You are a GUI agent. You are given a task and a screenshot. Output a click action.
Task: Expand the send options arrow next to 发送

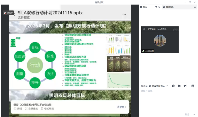194,114
